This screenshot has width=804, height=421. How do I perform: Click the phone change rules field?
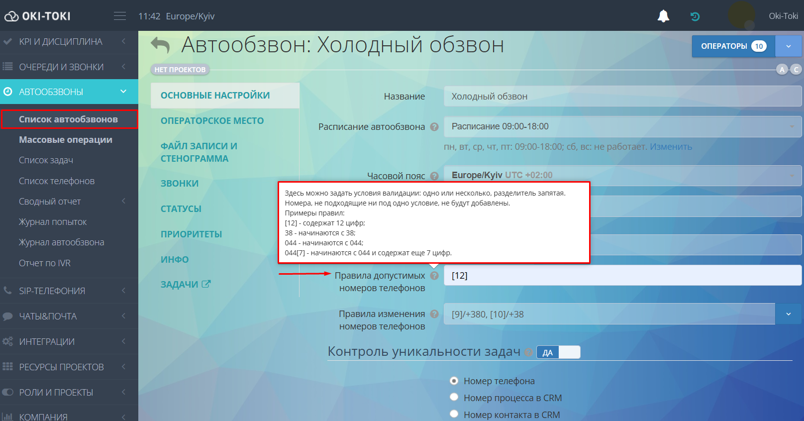609,314
